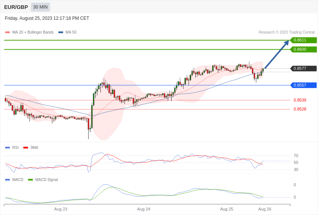Click the 30 MIN timeframe badge
This screenshot has height=215, width=318.
coord(40,7)
